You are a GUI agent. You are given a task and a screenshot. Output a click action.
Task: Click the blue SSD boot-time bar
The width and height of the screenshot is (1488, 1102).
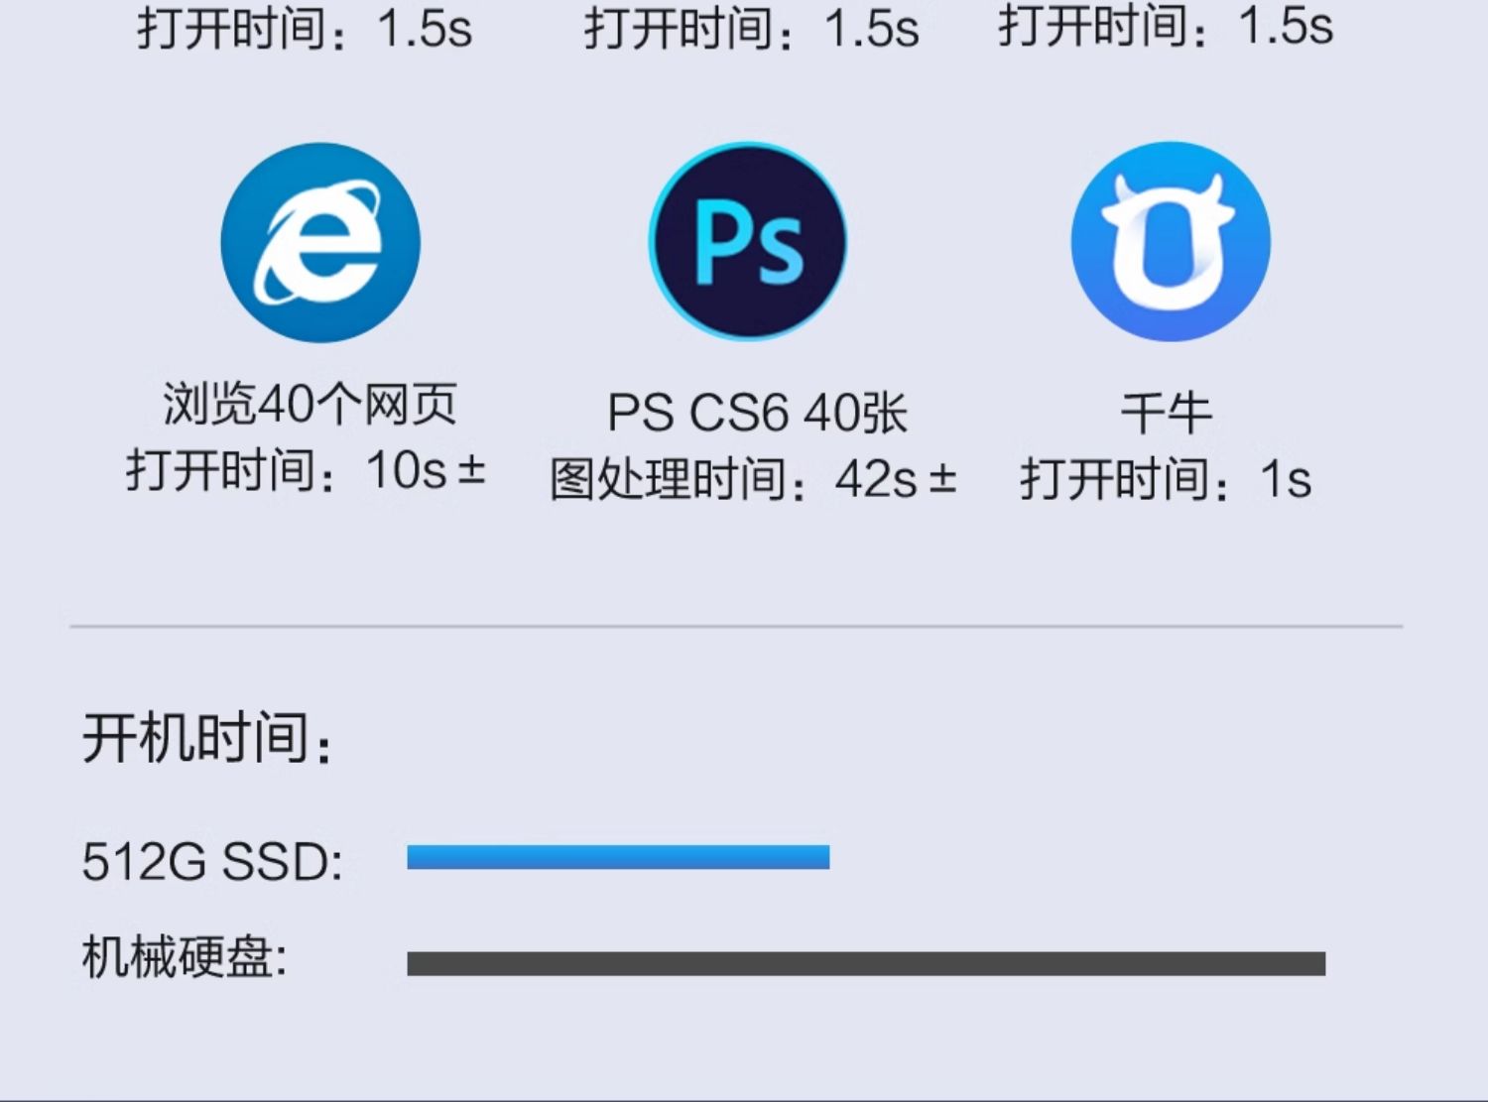click(618, 857)
